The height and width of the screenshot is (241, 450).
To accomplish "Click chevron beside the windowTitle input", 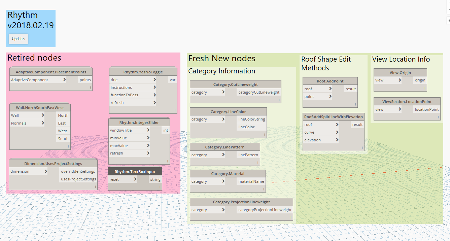I will 148,130.
